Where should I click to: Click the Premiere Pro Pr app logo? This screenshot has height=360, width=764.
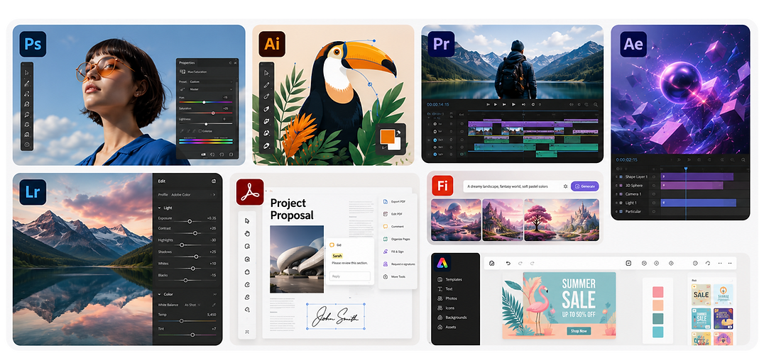pos(442,44)
